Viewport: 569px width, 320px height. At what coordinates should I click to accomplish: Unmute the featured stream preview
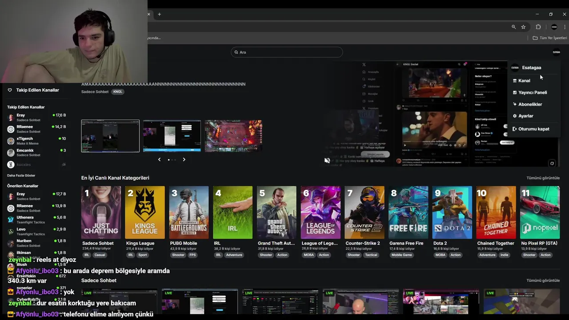tap(327, 160)
